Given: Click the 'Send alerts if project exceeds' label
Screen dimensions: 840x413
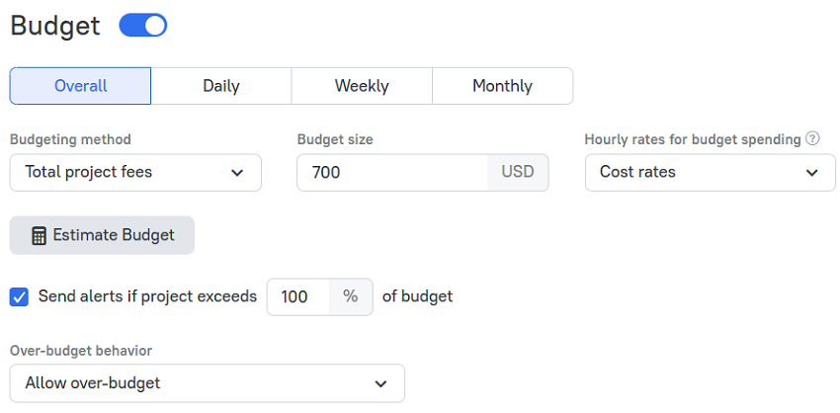Looking at the screenshot, I should coord(147,296).
